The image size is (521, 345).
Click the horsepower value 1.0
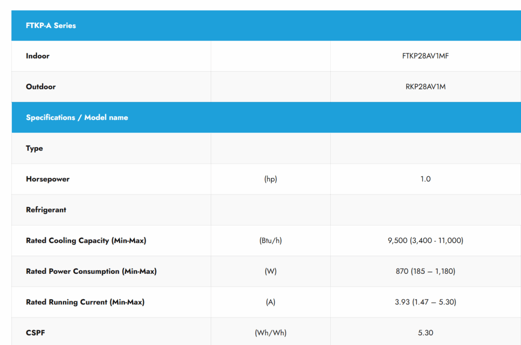[425, 179]
